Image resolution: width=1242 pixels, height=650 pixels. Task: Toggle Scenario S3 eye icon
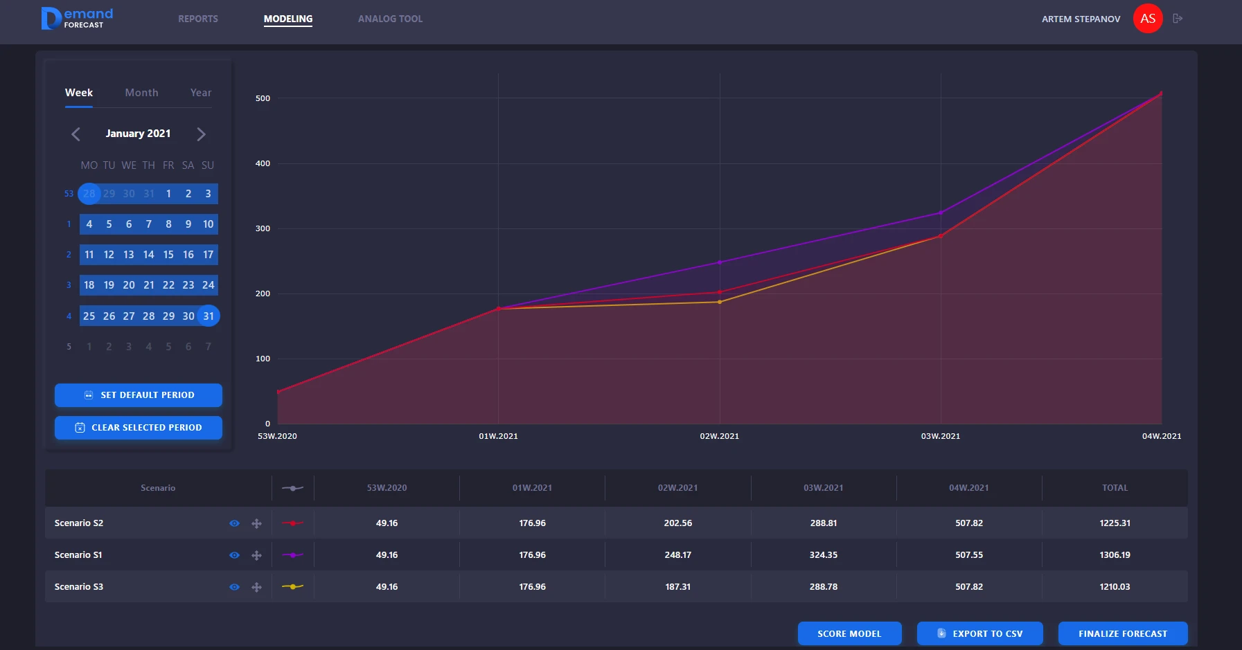[234, 587]
